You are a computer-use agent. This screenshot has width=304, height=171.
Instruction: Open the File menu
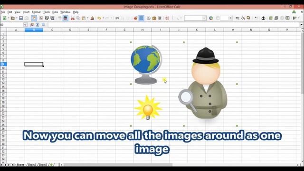(x=3, y=12)
